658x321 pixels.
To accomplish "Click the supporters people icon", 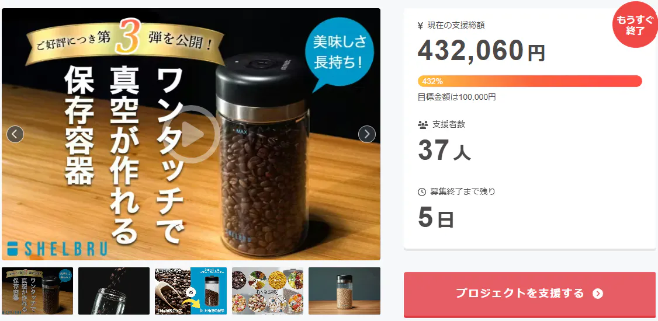I will (422, 124).
